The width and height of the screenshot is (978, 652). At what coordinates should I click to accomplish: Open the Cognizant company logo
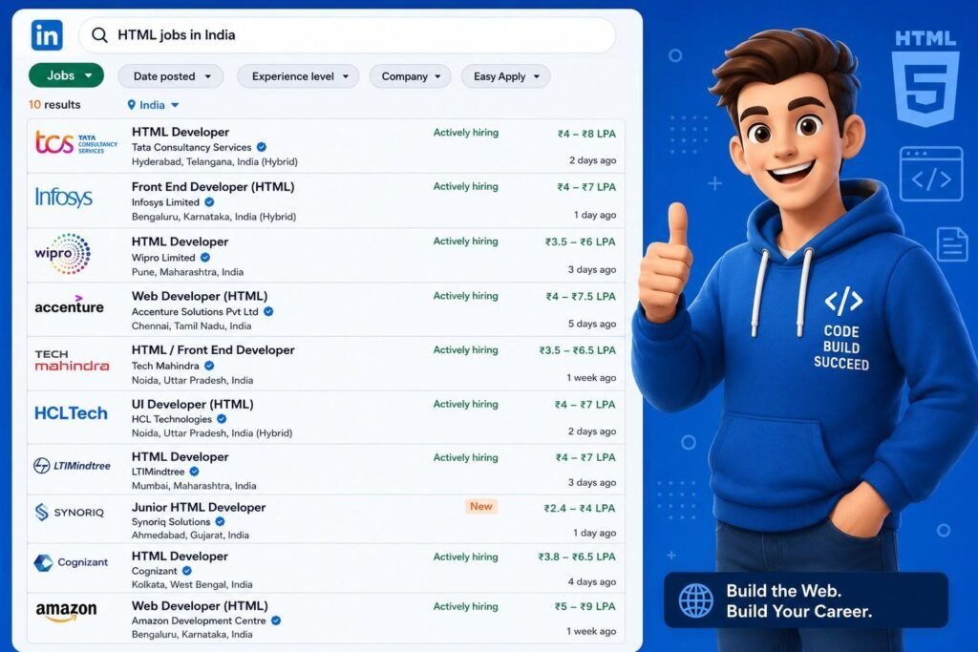(71, 562)
